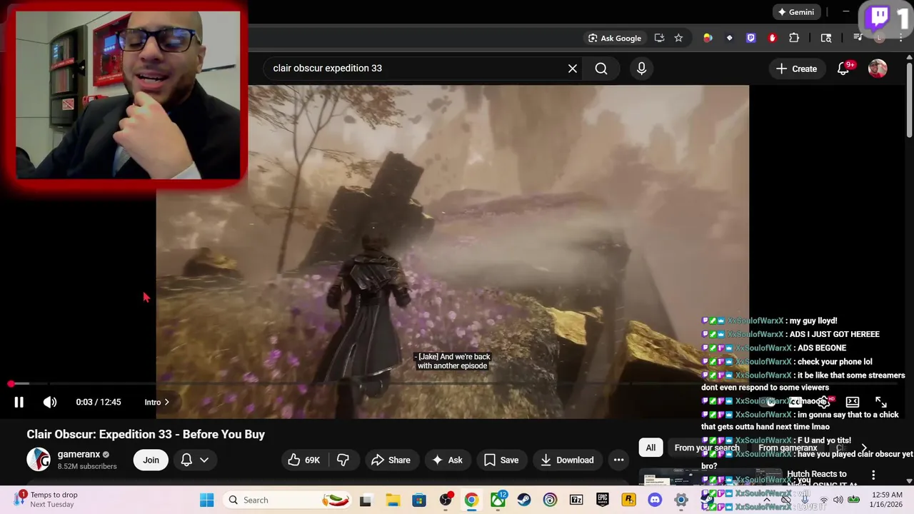
Task: Click the video title 'Clair Obscur: Expedition 33 - Before You Buy'
Action: [x=146, y=434]
